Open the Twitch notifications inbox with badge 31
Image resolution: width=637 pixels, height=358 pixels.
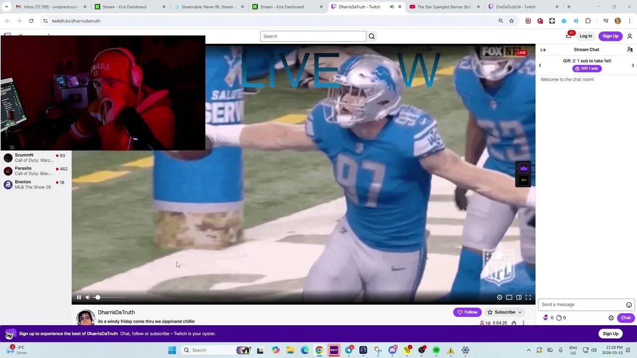point(569,36)
